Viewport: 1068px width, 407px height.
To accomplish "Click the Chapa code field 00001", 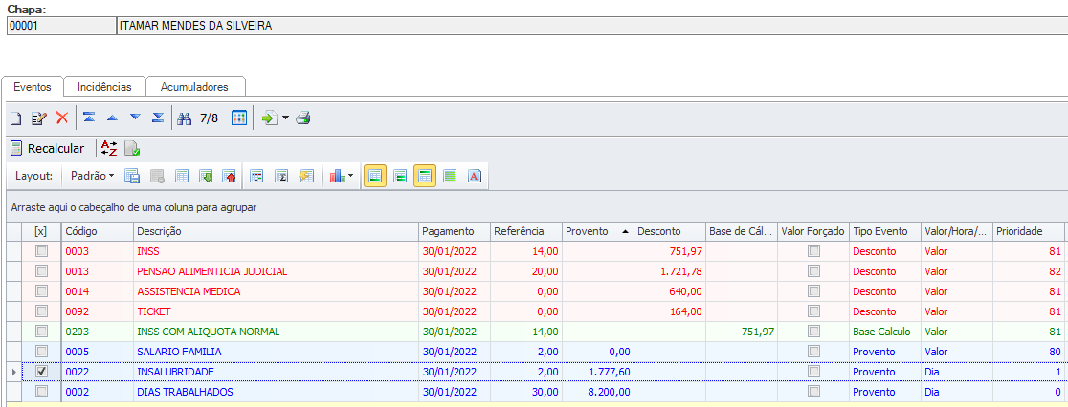I will [x=61, y=26].
